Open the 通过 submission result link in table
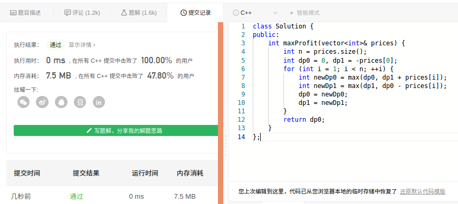458x204 pixels. coord(77,197)
